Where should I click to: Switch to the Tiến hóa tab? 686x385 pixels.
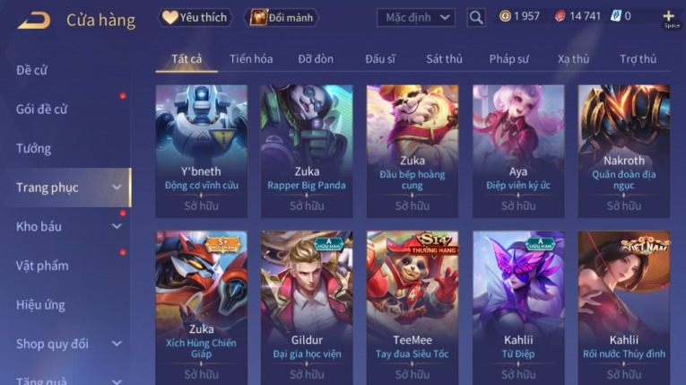point(251,58)
